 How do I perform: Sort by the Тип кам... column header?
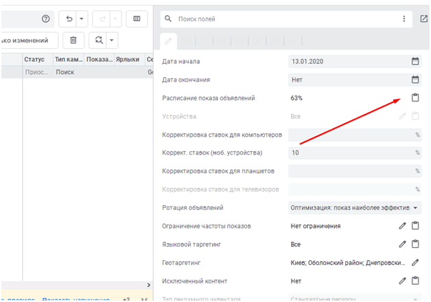click(x=69, y=59)
